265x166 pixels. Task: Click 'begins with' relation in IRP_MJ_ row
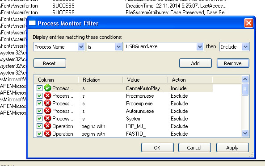(93, 126)
